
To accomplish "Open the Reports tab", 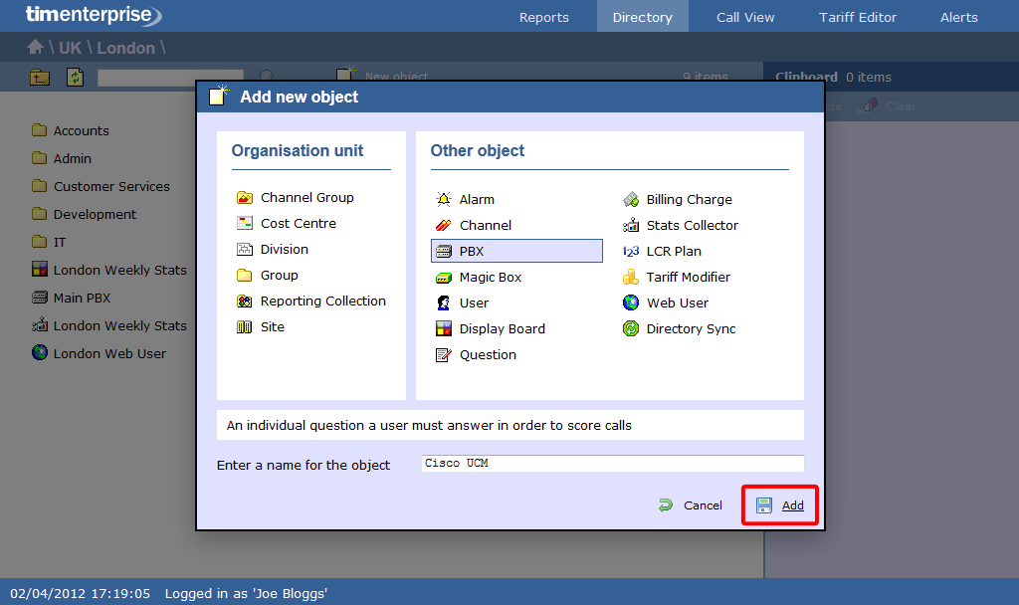I will [544, 17].
